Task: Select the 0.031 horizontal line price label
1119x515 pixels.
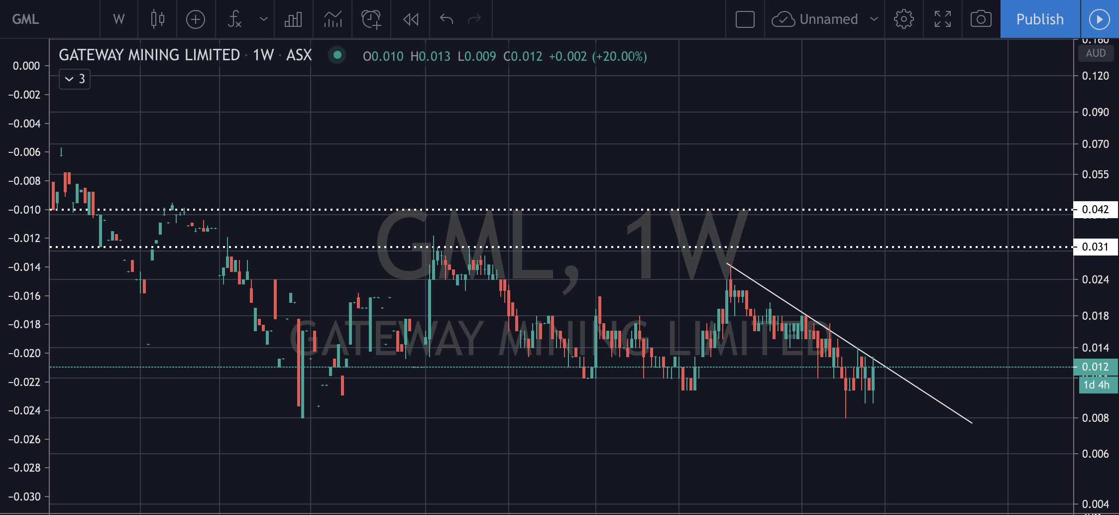Action: pos(1096,247)
